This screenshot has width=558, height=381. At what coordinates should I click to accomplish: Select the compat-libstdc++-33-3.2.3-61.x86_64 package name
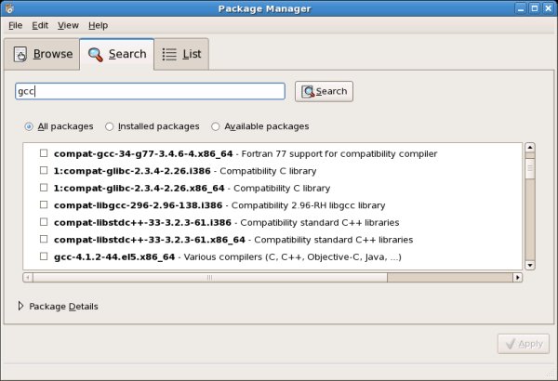[x=150, y=240]
